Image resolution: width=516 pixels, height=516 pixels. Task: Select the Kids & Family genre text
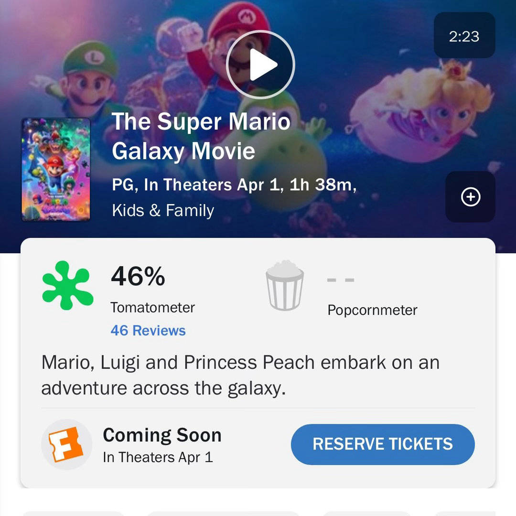coord(163,210)
